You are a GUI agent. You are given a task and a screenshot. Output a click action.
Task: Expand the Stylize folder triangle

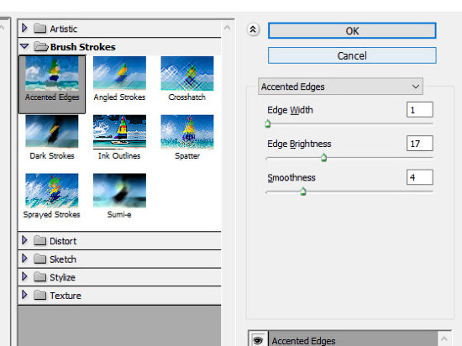pos(24,277)
